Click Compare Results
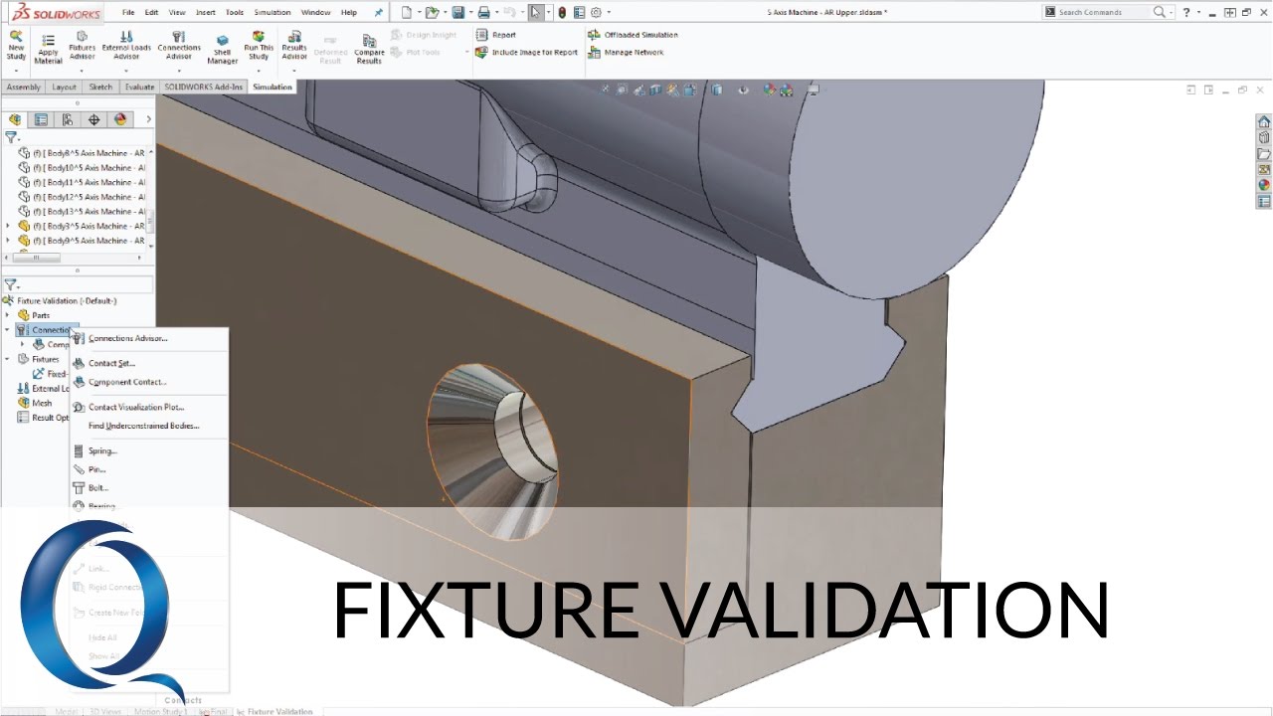 pyautogui.click(x=369, y=50)
